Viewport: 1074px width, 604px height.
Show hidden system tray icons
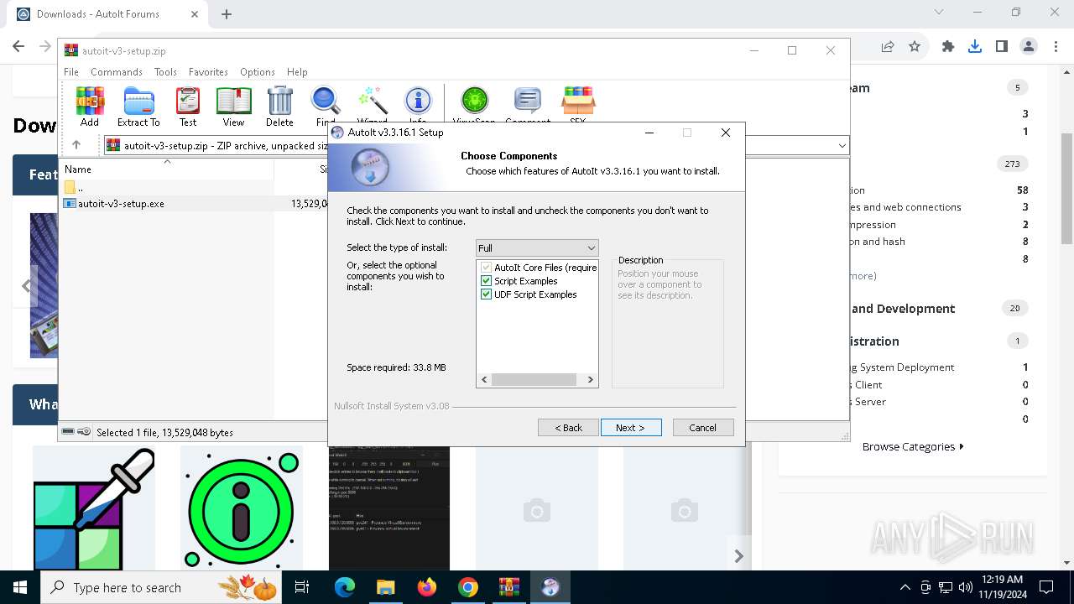coord(905,587)
